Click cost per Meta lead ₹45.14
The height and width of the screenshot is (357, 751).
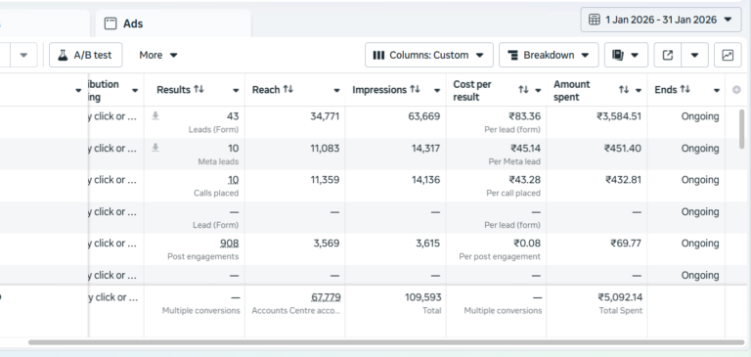click(525, 149)
